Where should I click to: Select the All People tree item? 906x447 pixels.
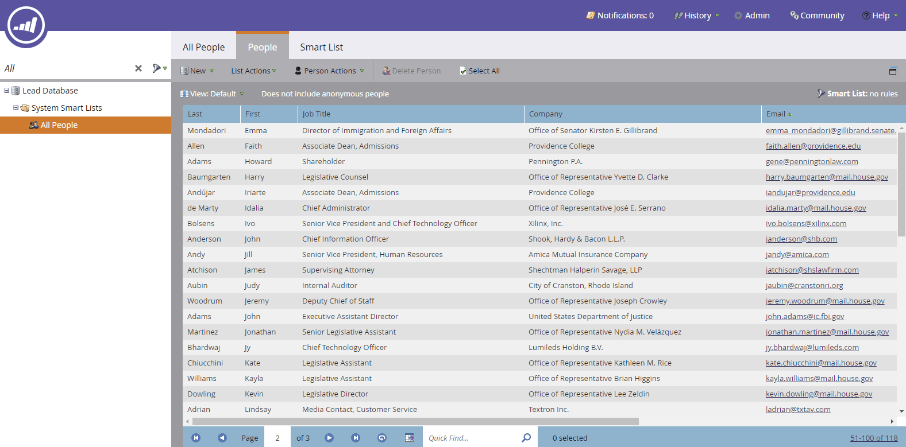86,125
